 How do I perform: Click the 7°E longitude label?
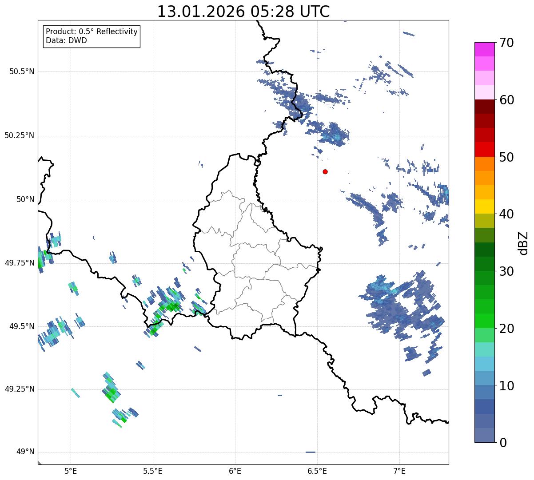pos(400,471)
